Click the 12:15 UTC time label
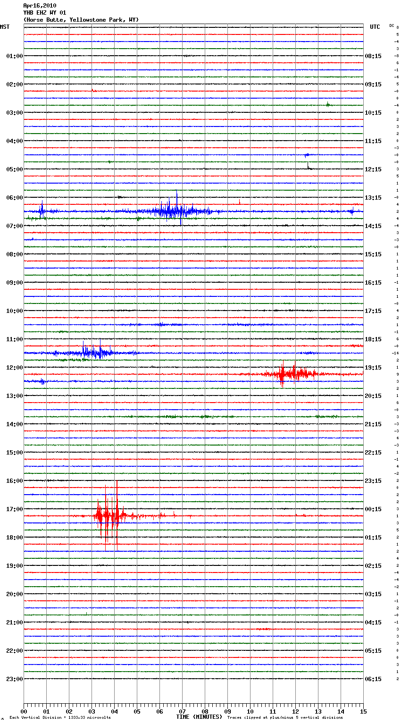 click(373, 169)
